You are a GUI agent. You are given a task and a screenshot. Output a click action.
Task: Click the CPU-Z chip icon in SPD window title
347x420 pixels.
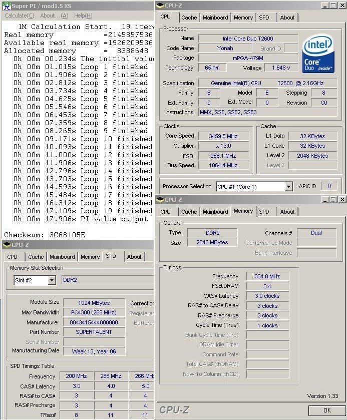pos(7,245)
